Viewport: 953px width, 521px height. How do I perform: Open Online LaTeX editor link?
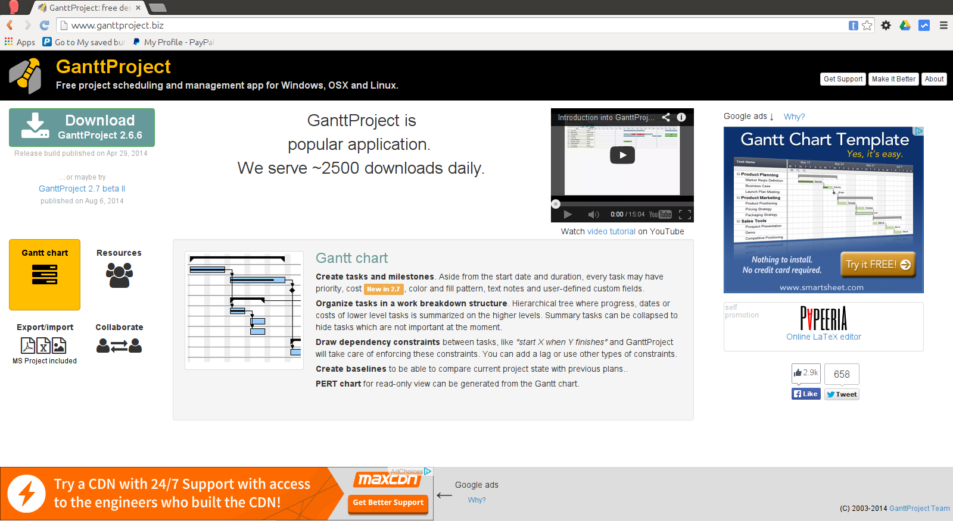click(824, 337)
